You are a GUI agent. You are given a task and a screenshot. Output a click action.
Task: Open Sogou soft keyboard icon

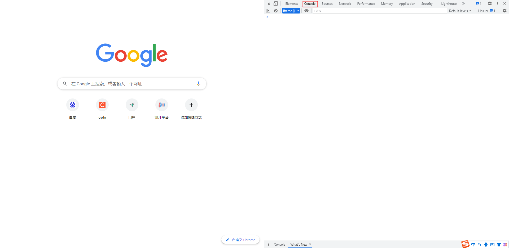tap(492, 245)
